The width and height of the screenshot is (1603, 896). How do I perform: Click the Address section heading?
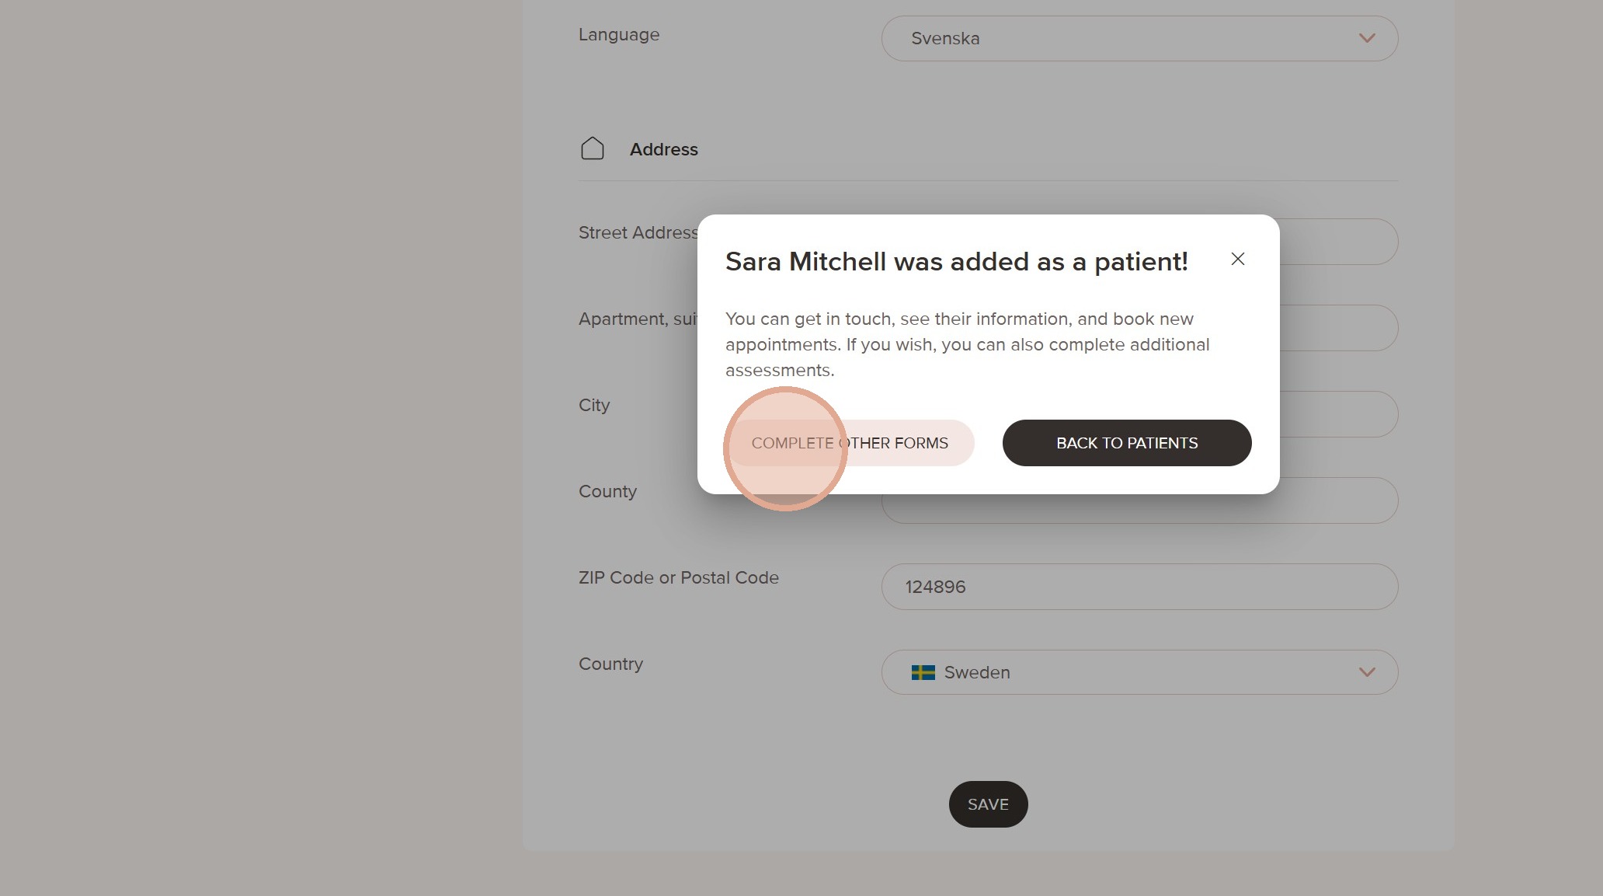[663, 149]
